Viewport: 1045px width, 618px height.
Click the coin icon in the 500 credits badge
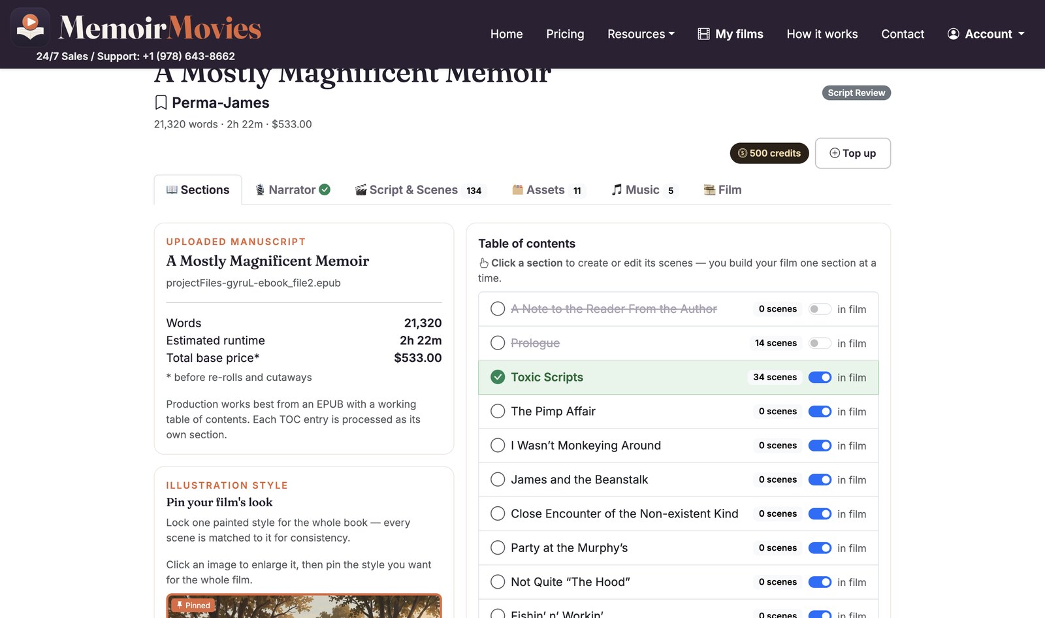(x=743, y=153)
